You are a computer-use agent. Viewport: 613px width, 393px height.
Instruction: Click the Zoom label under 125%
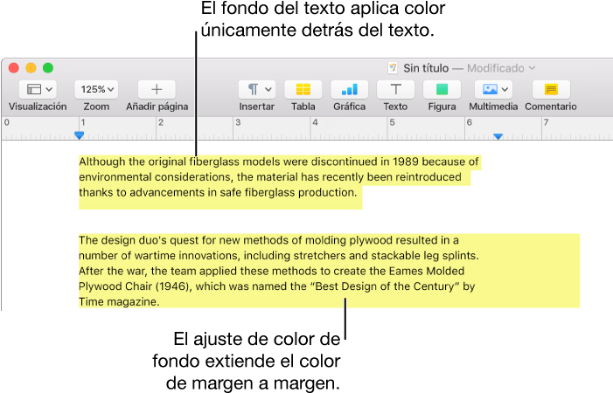coord(96,107)
